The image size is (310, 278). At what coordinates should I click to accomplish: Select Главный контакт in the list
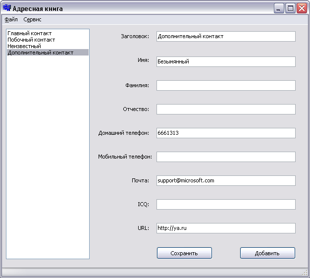tap(29, 33)
